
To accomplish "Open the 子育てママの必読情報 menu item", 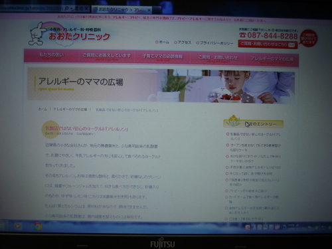I will 163,57.
